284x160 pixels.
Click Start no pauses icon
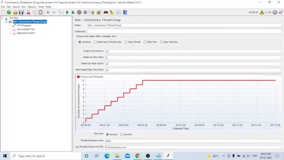73,12
